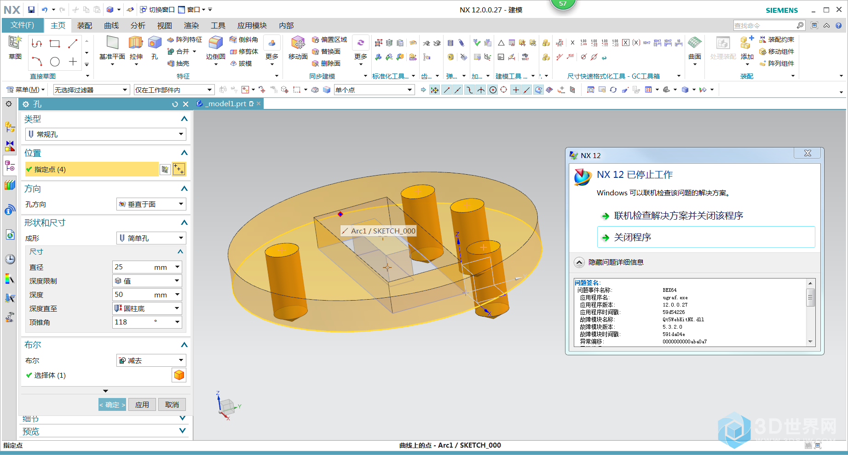Screen dimensions: 848x455
Task: Open the depth to 圆柱底 dropdown
Action: 147,308
